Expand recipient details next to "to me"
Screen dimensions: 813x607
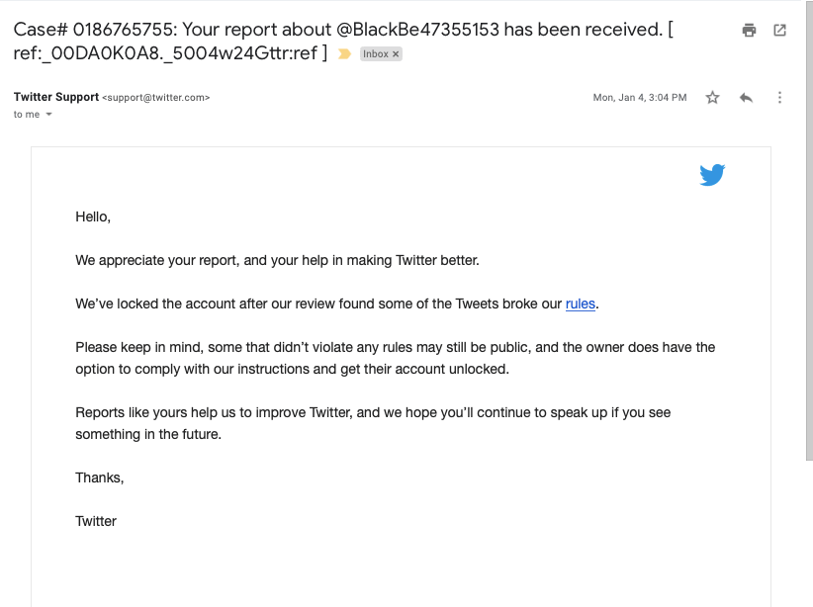click(49, 115)
